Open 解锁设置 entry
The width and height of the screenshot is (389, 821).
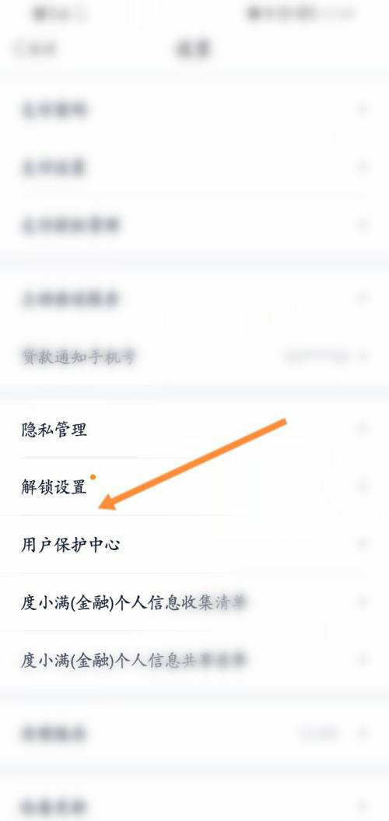click(194, 487)
